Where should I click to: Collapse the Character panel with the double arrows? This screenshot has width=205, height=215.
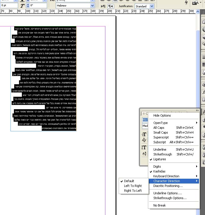[197, 110]
